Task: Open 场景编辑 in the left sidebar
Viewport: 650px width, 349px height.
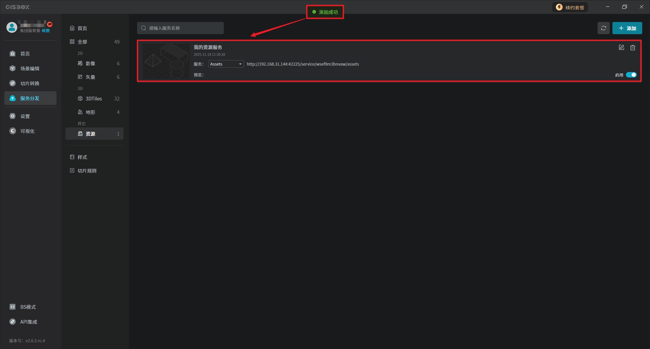Action: coord(30,69)
